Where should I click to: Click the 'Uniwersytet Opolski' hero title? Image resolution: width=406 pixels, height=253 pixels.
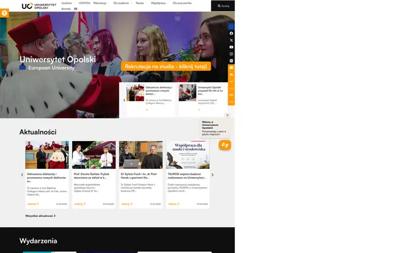[58, 59]
